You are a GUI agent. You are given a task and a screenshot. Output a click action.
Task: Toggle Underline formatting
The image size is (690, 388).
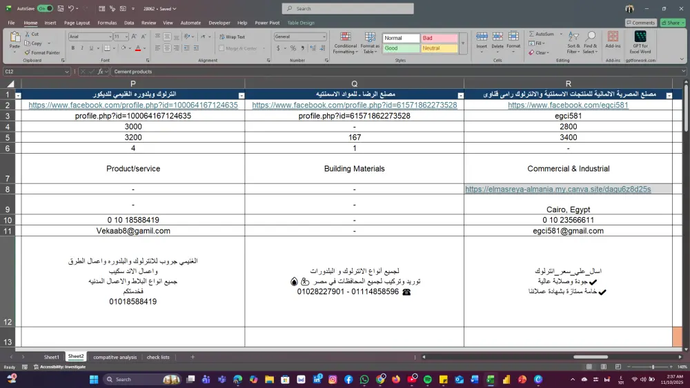point(91,48)
